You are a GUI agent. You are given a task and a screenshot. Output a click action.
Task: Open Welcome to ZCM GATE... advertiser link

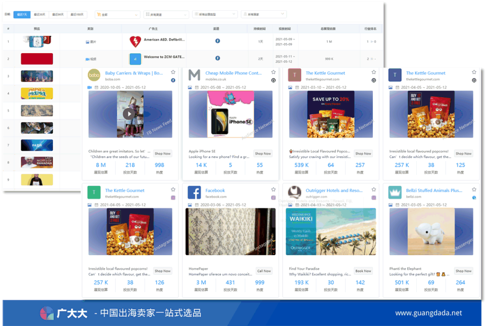pos(164,57)
